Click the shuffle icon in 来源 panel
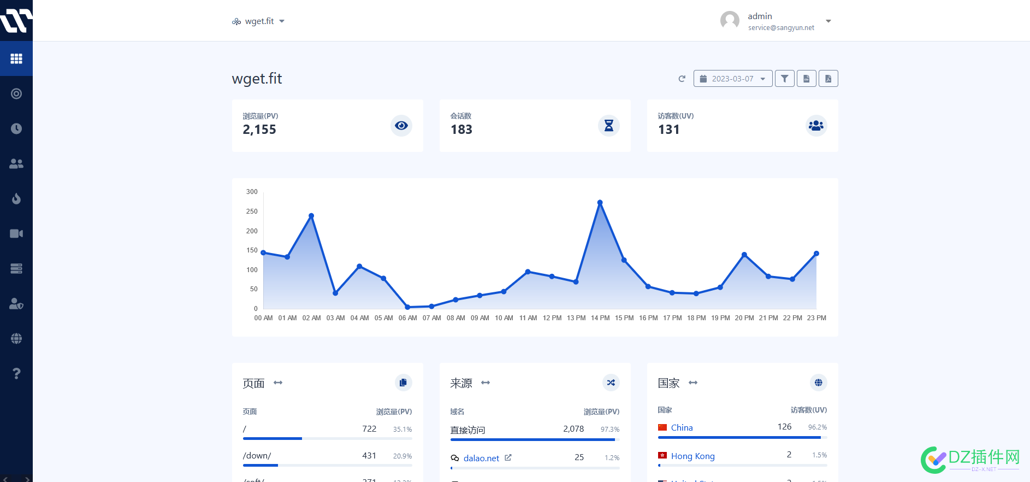 pyautogui.click(x=611, y=383)
